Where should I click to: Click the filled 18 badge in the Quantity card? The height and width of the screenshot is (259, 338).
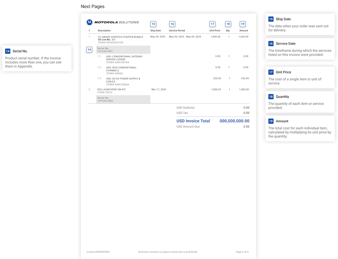click(271, 97)
